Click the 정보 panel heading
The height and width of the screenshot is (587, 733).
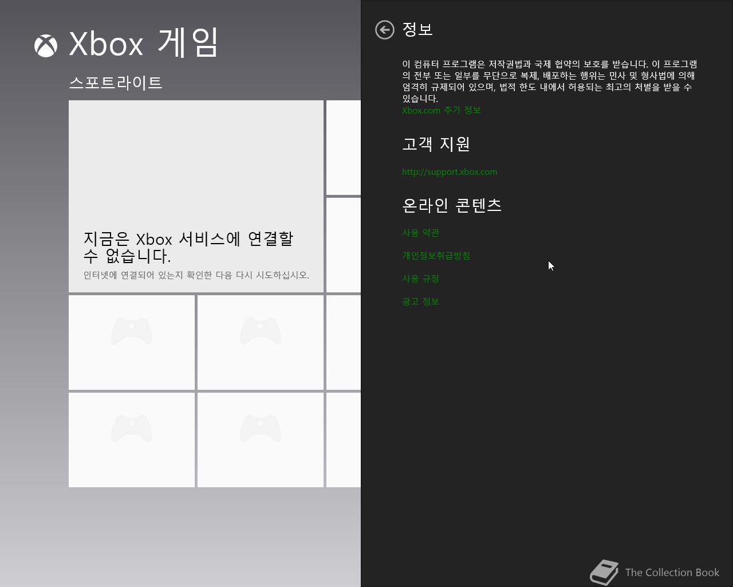[417, 29]
